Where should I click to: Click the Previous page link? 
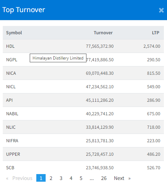19,178
